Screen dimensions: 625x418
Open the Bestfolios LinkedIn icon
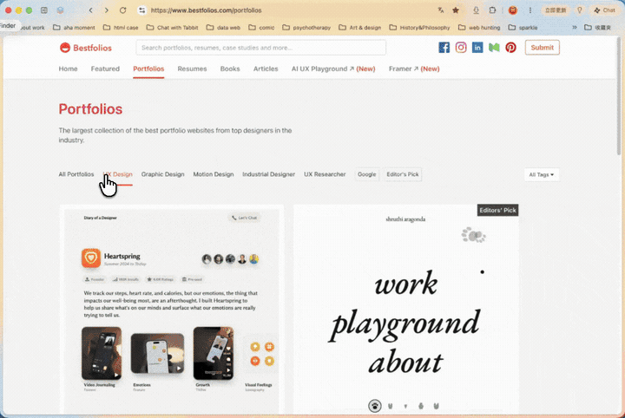477,48
